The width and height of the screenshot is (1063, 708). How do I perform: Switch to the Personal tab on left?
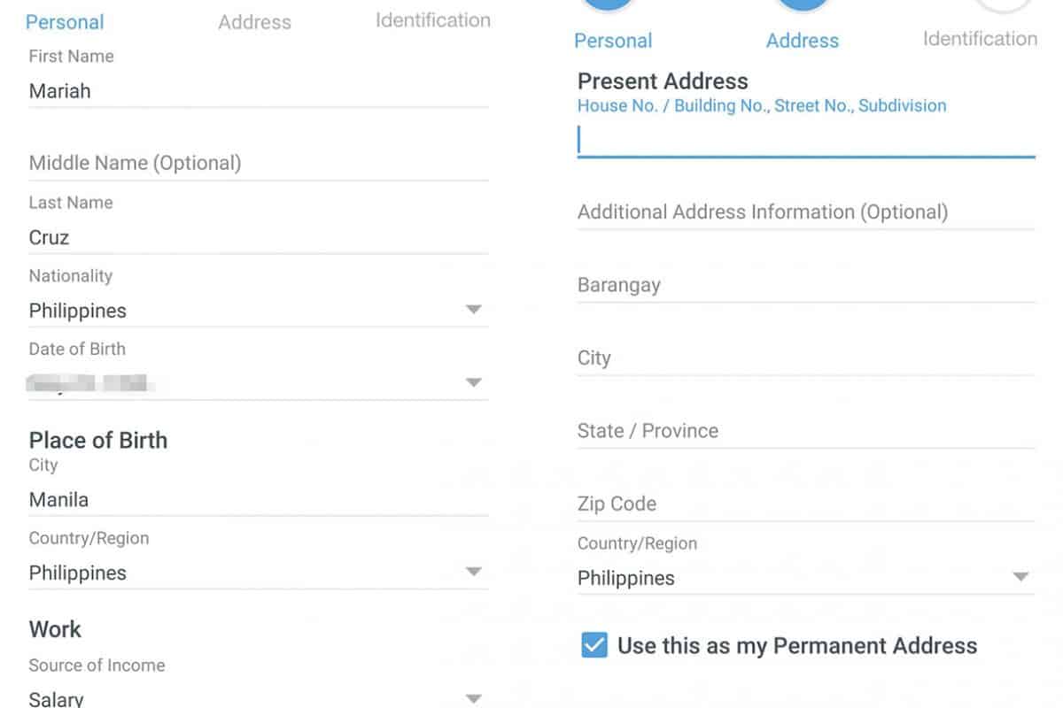[x=65, y=22]
